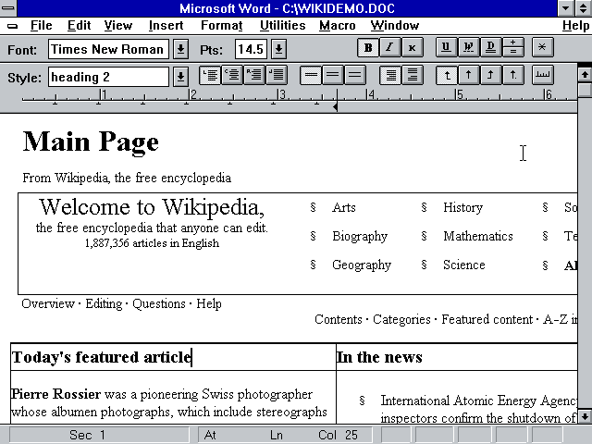The height and width of the screenshot is (444, 592).
Task: Select the right tab stop icon
Action: (491, 75)
